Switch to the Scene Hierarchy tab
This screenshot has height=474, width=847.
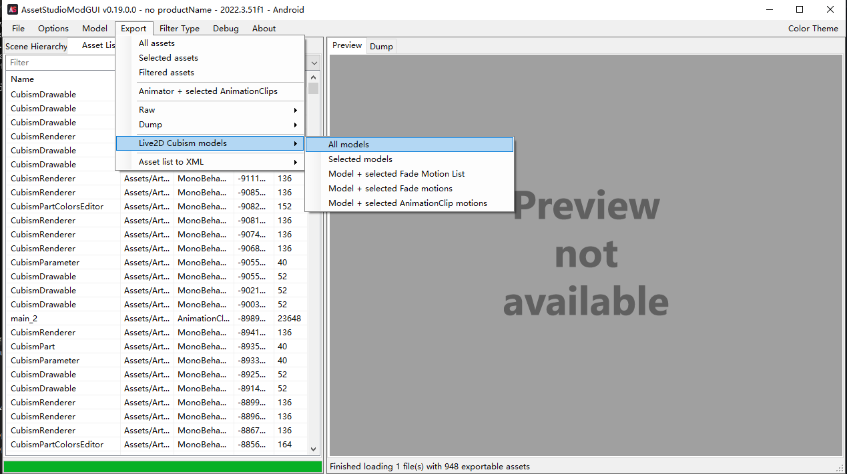tap(36, 47)
